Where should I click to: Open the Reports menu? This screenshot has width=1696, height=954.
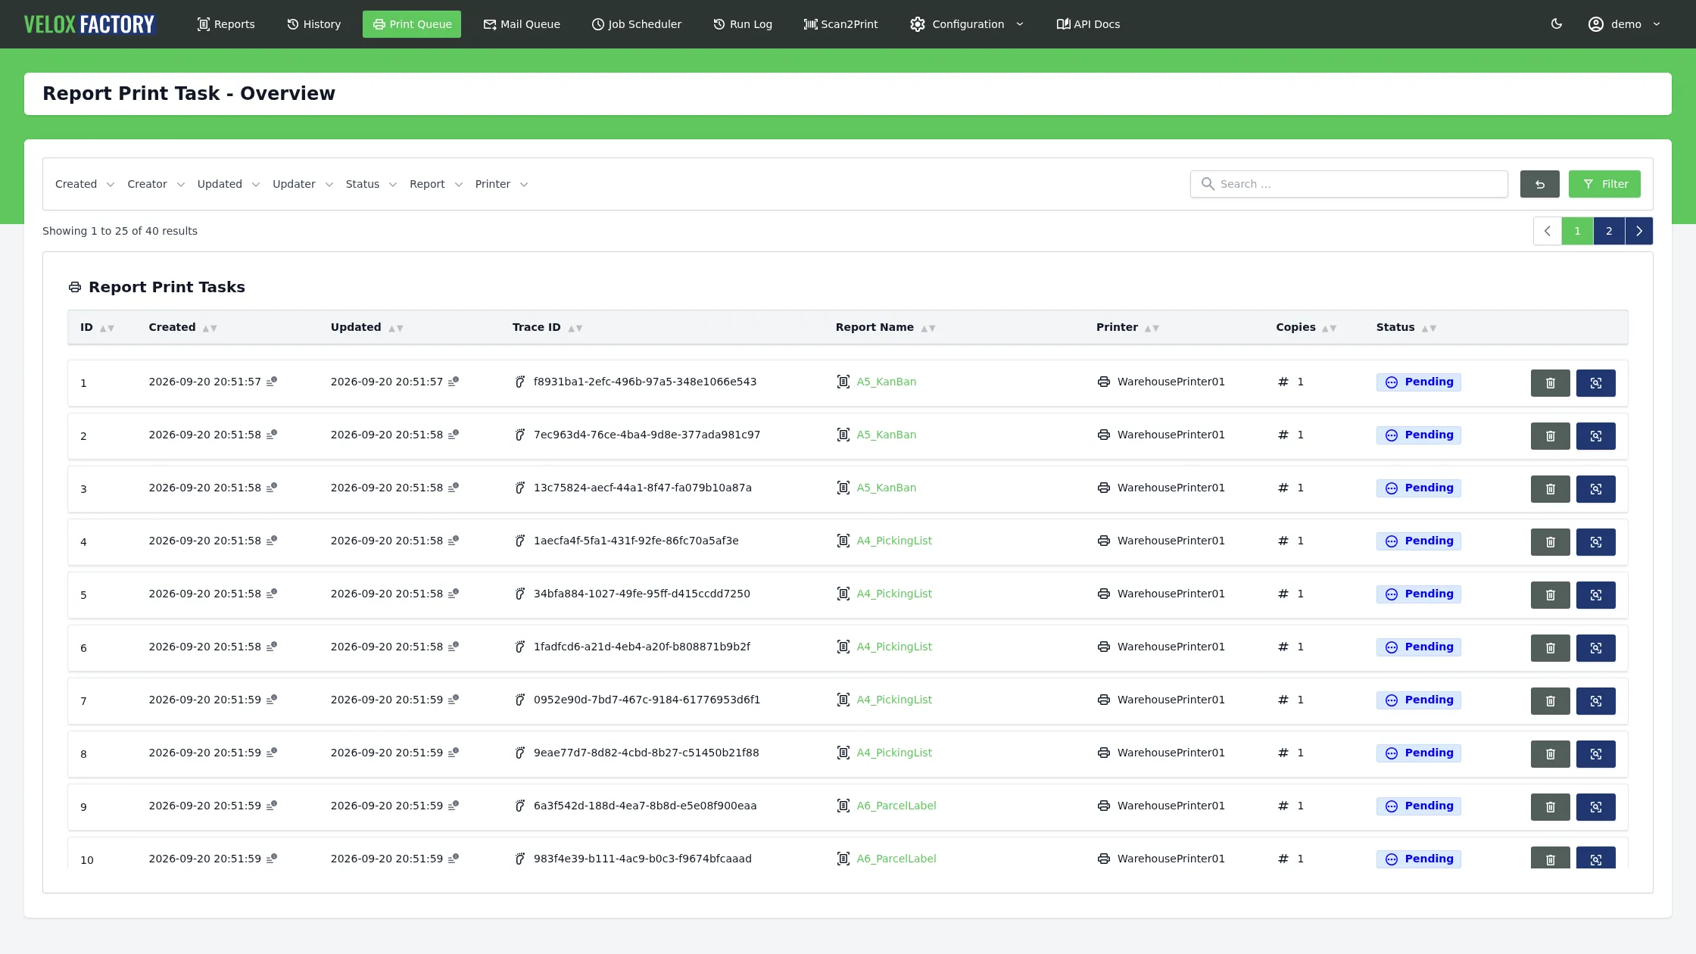[x=226, y=24]
